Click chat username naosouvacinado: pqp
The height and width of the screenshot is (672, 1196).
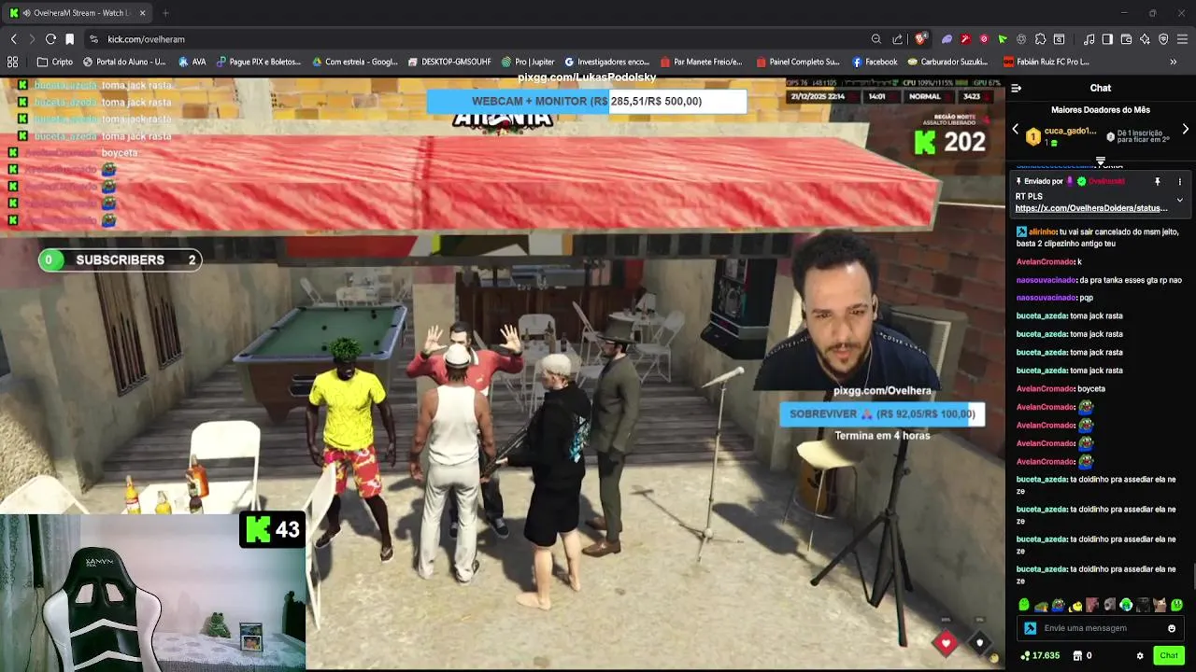pos(1046,298)
